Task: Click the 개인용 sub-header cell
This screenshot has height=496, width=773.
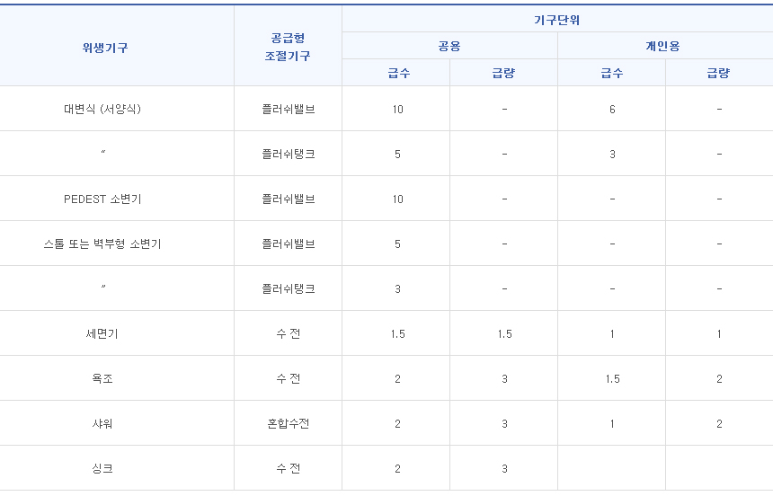Action: 664,46
